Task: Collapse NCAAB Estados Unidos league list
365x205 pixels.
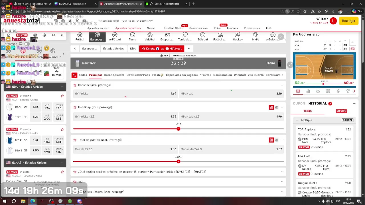Action: click(62, 163)
